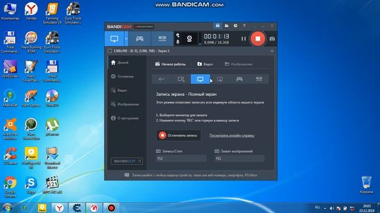The width and height of the screenshot is (380, 213).
Task: Open scheduled recording clock icon
Action: coord(236,25)
